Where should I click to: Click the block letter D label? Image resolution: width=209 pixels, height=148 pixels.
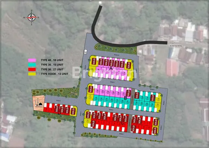(x=59, y=113)
